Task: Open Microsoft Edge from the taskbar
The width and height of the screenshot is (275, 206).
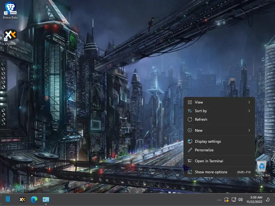Action: click(x=34, y=199)
